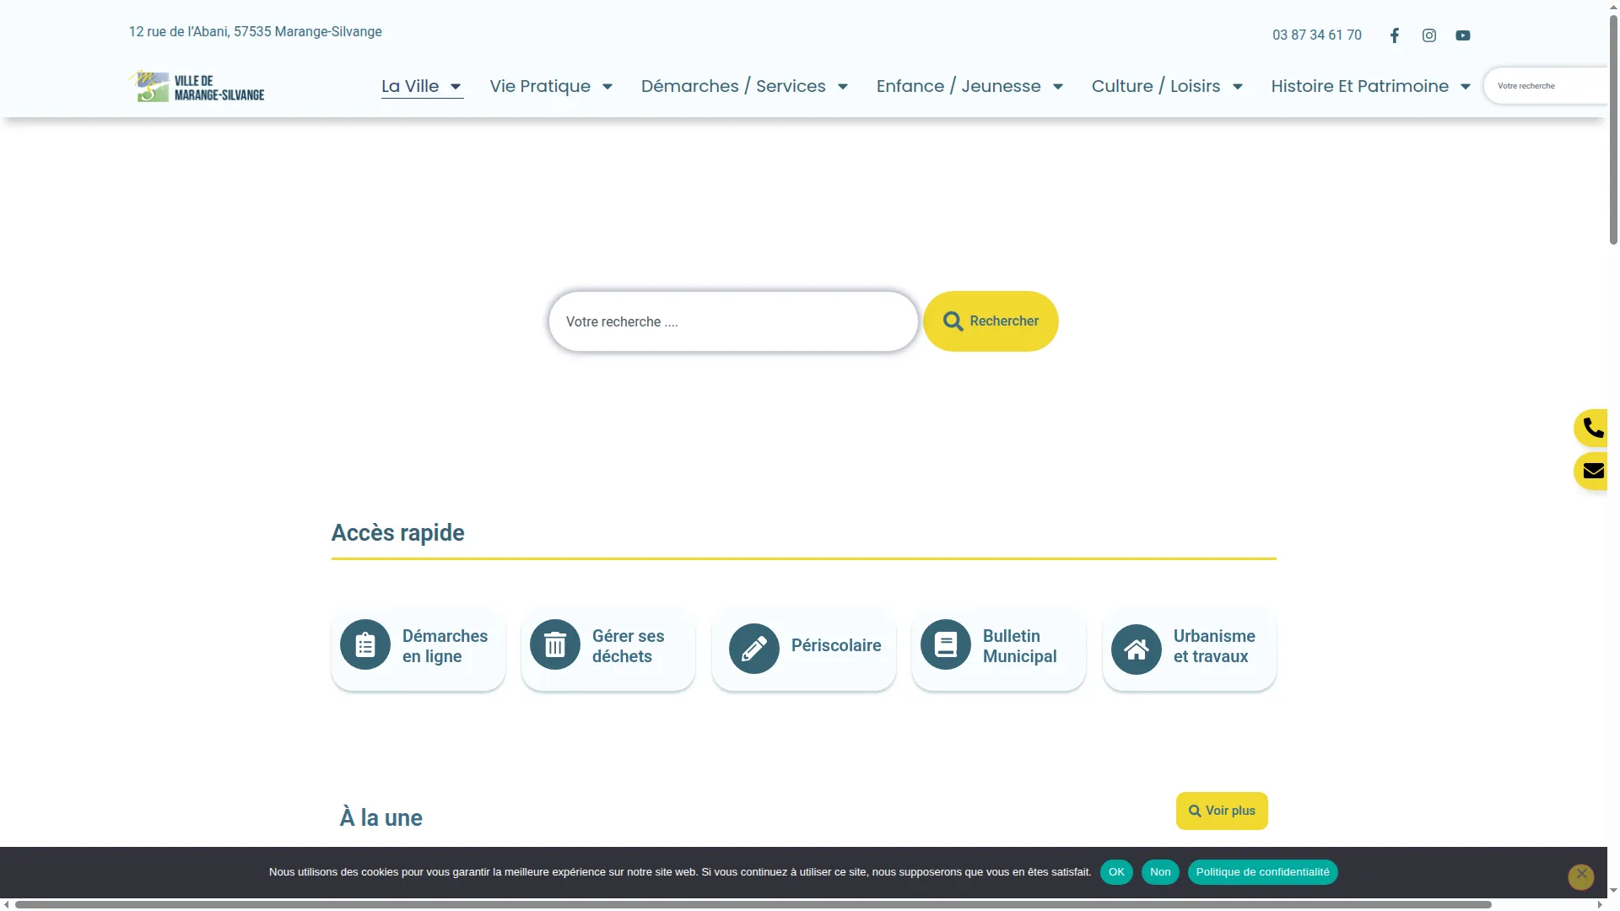The width and height of the screenshot is (1620, 911).
Task: Focus the main Votre recherche field
Action: (733, 321)
